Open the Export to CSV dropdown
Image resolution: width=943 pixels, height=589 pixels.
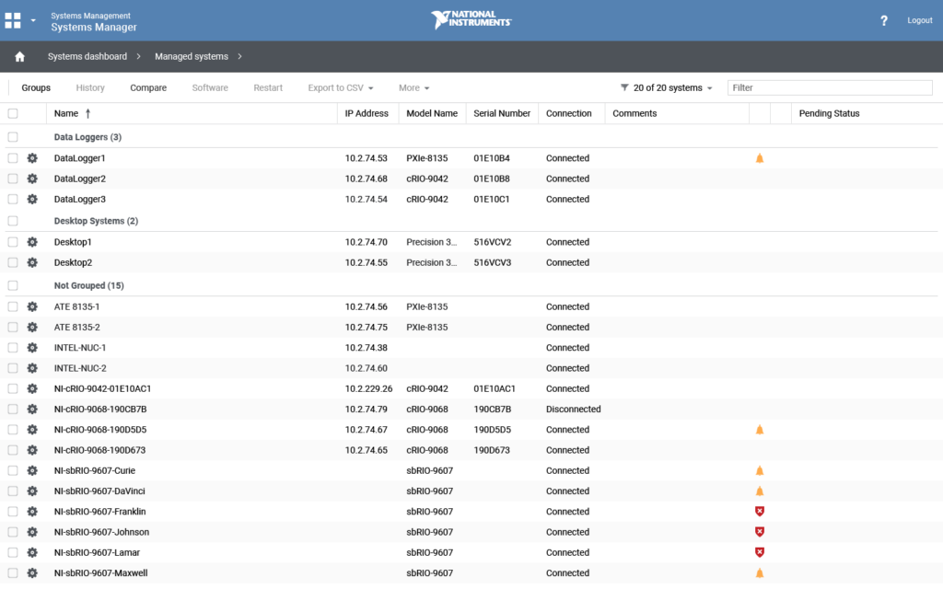point(341,87)
